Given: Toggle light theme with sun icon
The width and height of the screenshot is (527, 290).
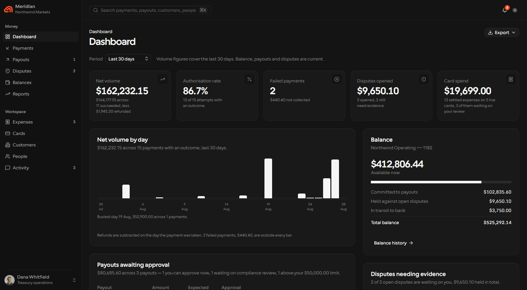Looking at the screenshot, I should (x=515, y=10).
